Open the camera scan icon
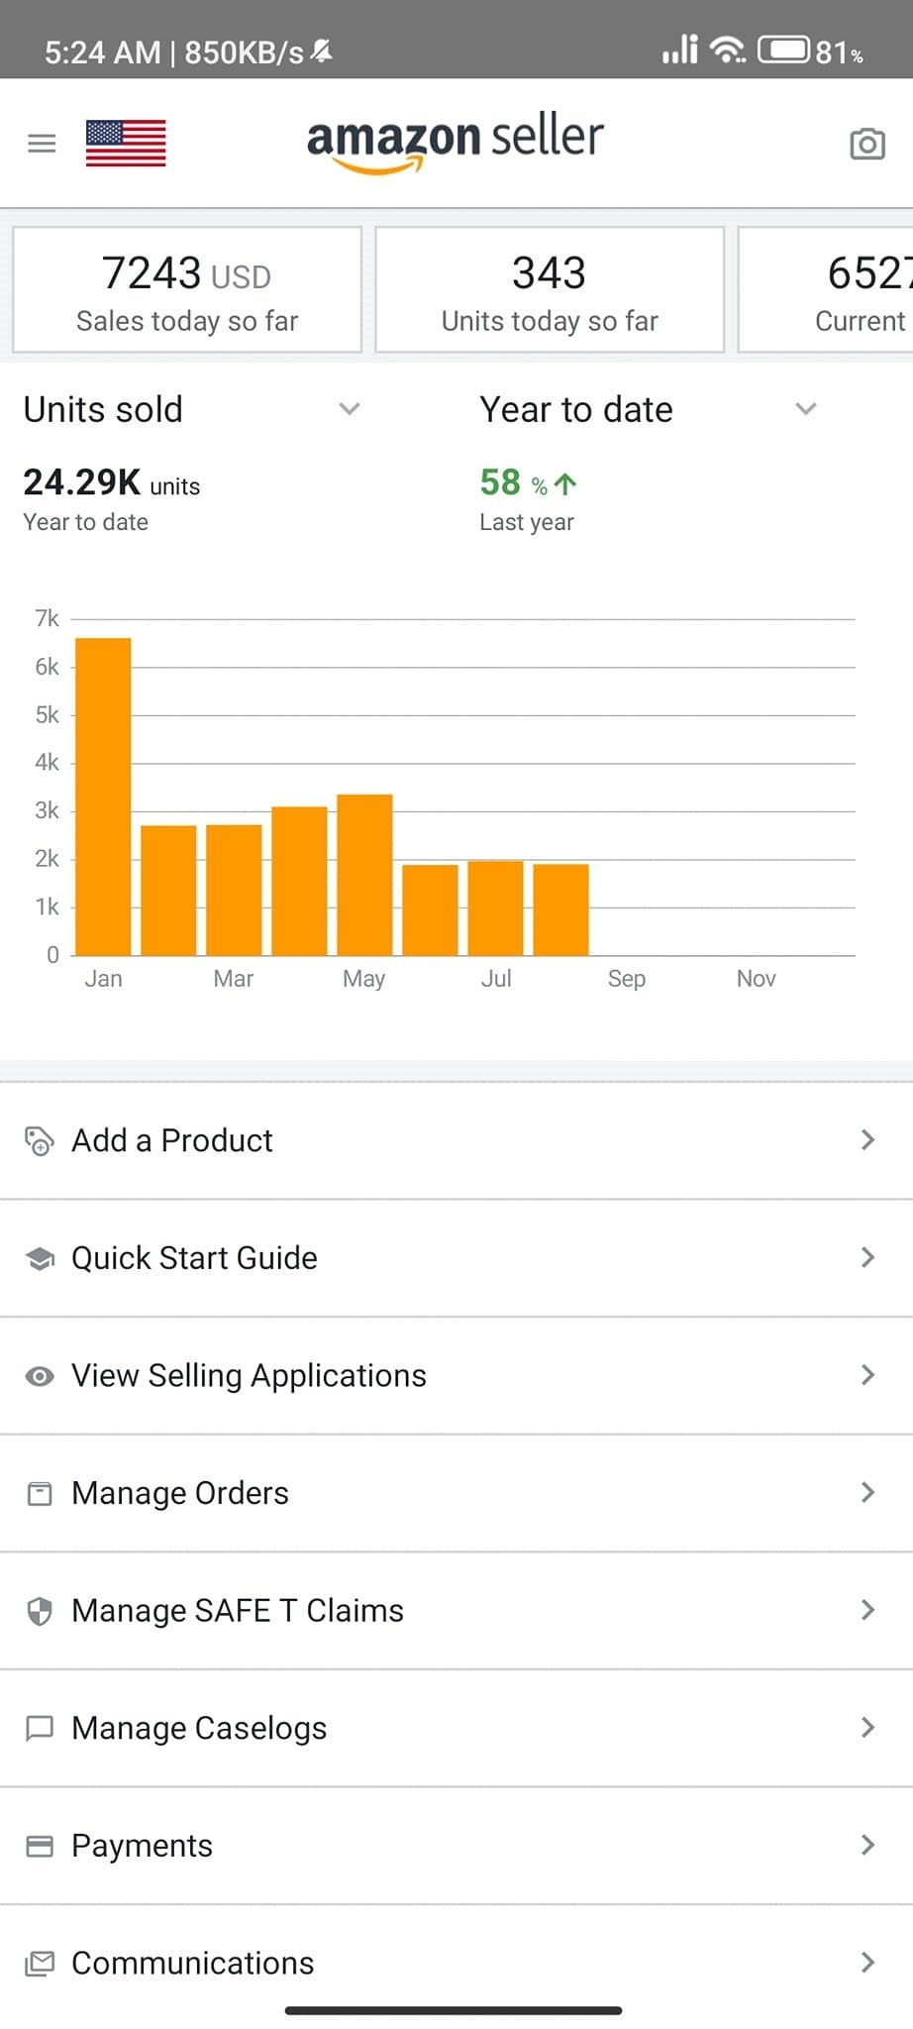Screen dimensions: 913x2029 pyautogui.click(x=866, y=145)
